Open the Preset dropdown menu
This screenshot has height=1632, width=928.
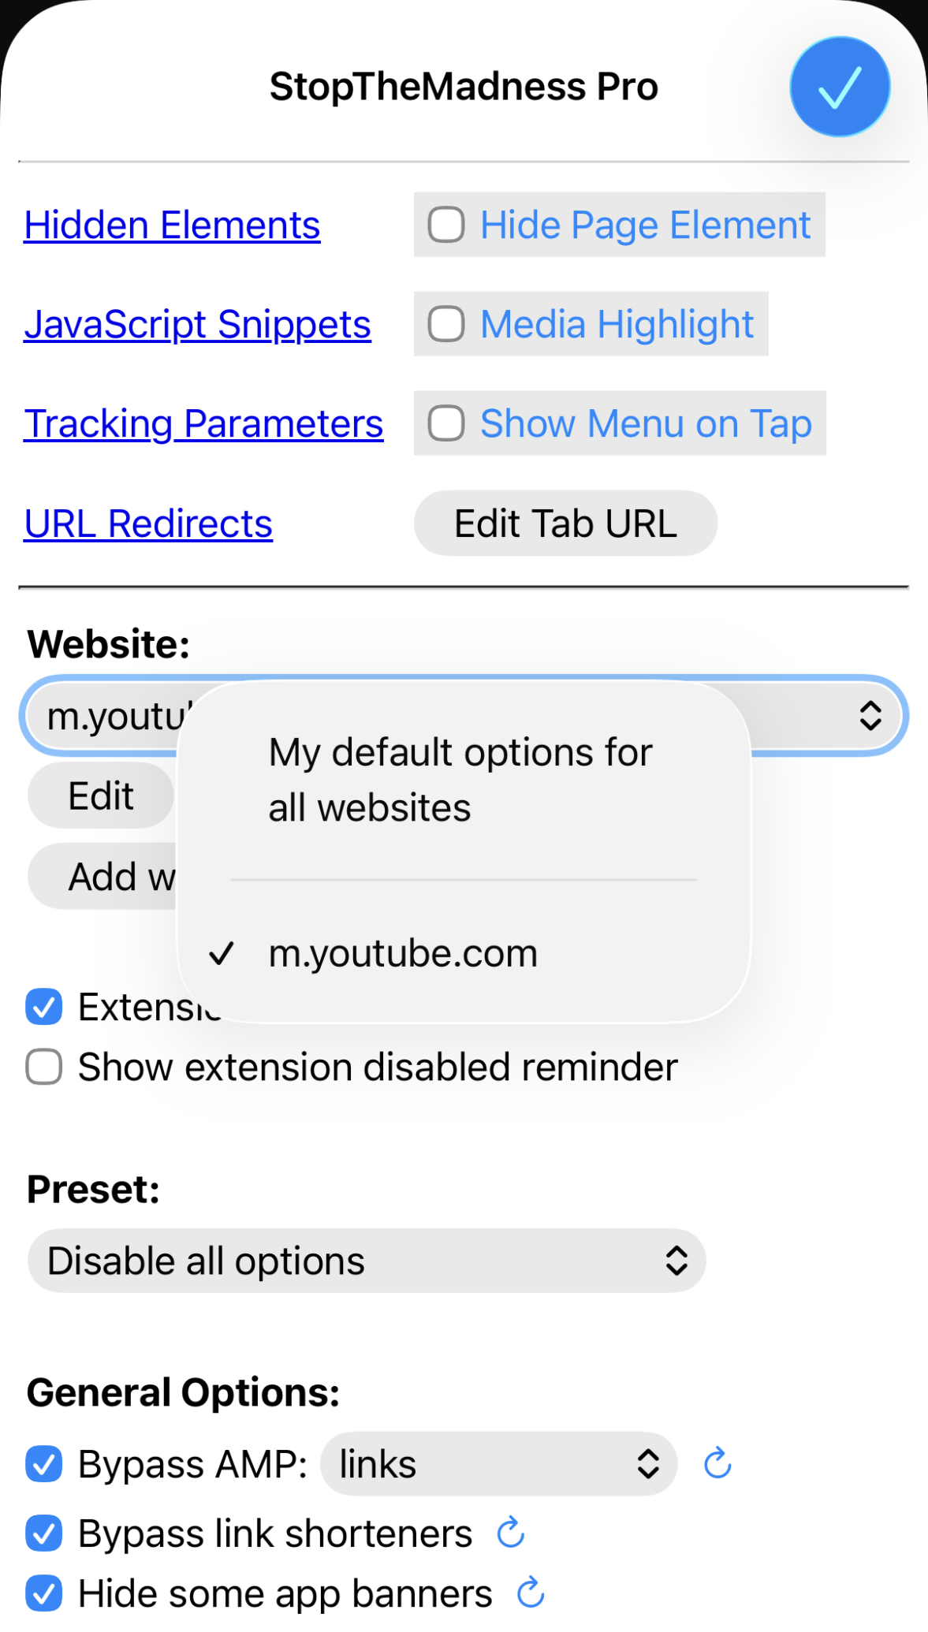click(x=366, y=1261)
